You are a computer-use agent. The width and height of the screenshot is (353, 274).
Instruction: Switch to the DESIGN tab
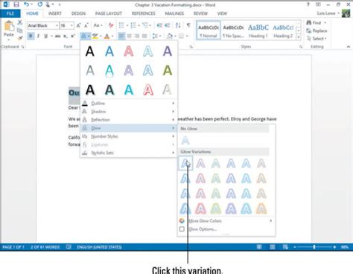tap(78, 13)
